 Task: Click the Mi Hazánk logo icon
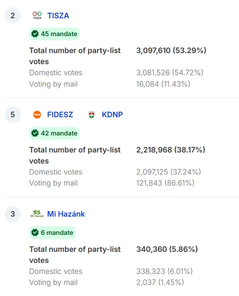[37, 214]
